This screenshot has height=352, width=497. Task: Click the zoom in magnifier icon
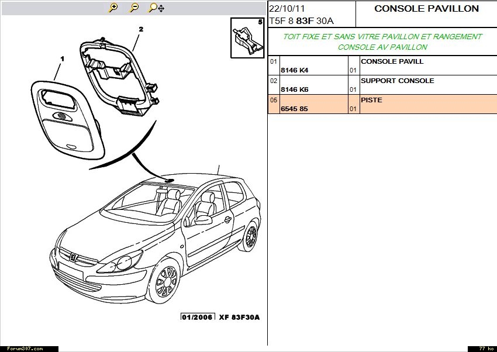(113, 8)
